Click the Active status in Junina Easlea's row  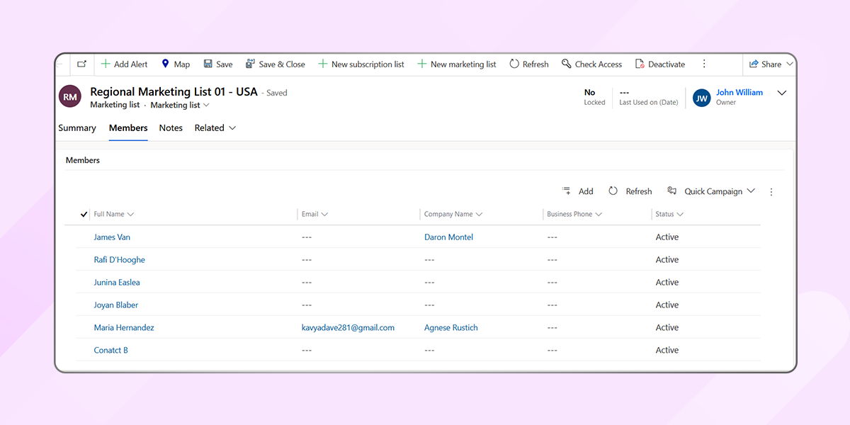(x=667, y=283)
